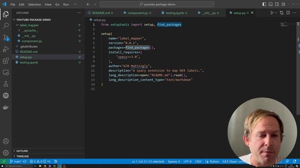
Task: Go back with the left arrow
Action: pos(88,4)
